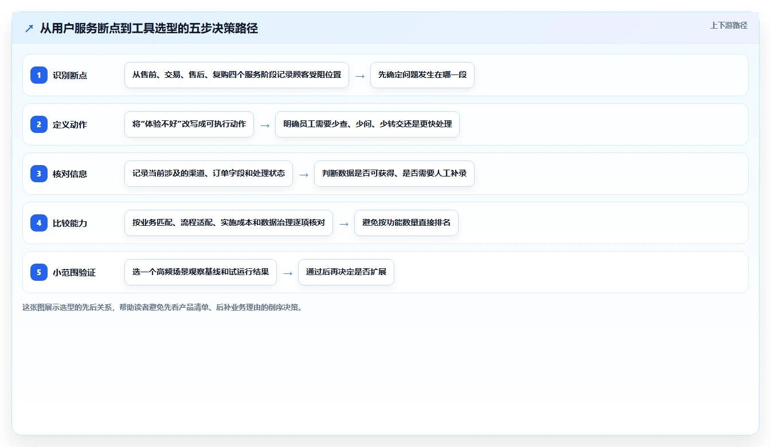
Task: Click the footer caption starting 这张图展示选型的先后关系
Action: pos(162,307)
